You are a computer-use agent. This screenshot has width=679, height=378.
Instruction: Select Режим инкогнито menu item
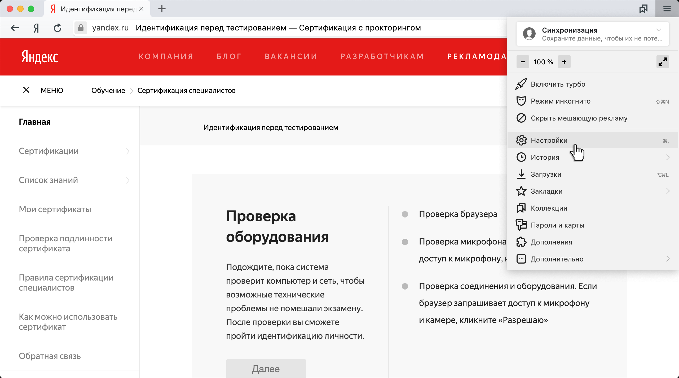click(593, 101)
